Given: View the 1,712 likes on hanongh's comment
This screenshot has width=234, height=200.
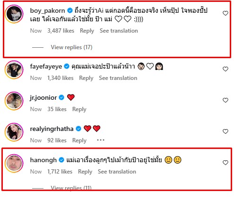Looking at the screenshot, I should (60, 172).
